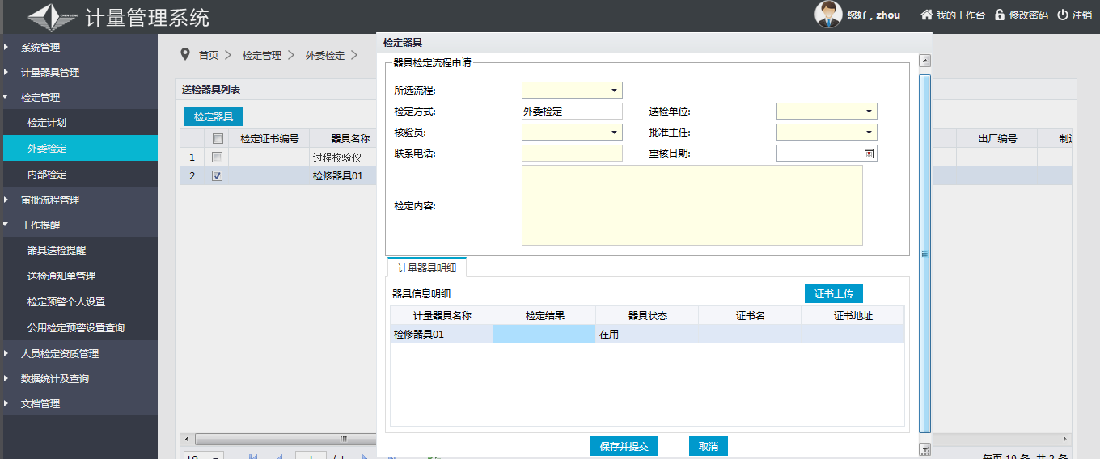The width and height of the screenshot is (1100, 459).
Task: Open the 重核日期 calendar picker icon
Action: [869, 153]
